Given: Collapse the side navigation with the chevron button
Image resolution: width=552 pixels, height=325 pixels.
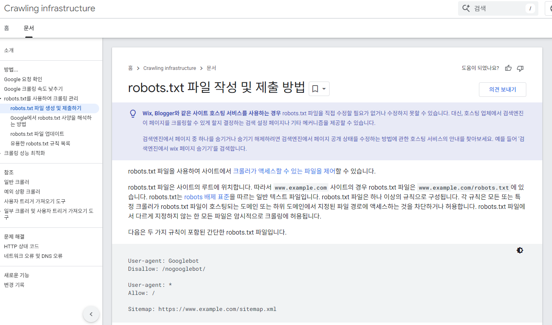Looking at the screenshot, I should pos(91,314).
